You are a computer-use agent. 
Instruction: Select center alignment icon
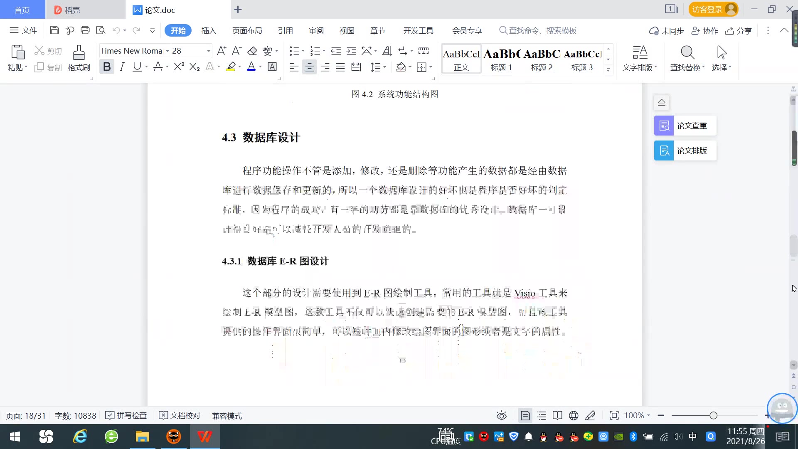click(x=309, y=67)
